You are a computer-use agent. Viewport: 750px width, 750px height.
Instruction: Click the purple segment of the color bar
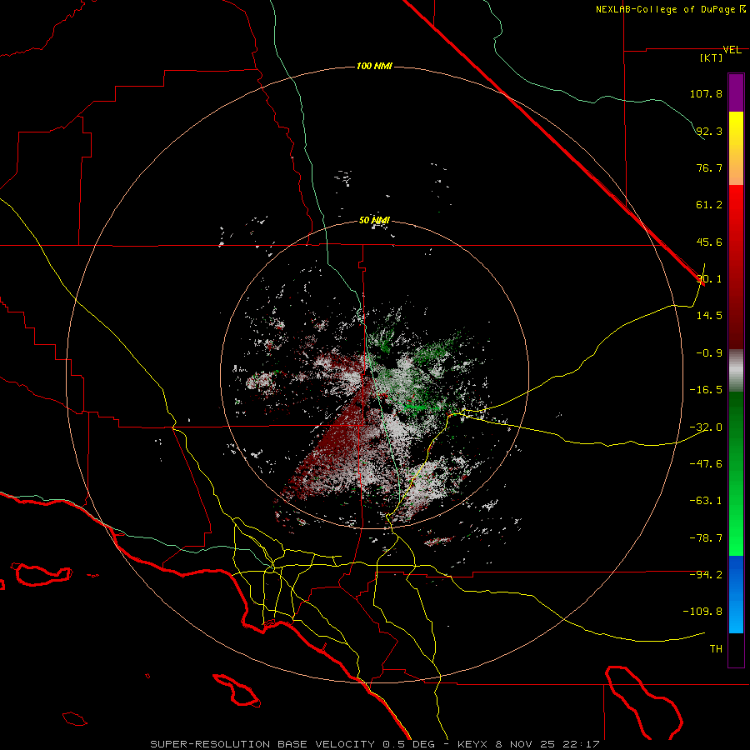click(x=736, y=93)
